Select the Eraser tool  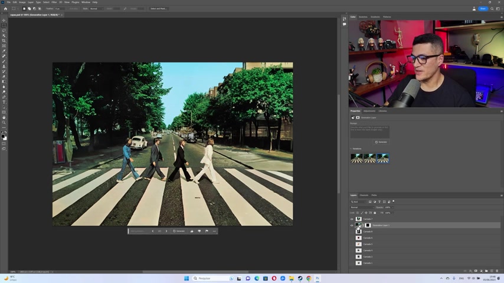coord(4,77)
